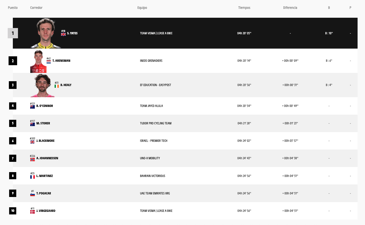Click the gap + 00h 04' 38''
This screenshot has height=225, width=365.
click(x=290, y=158)
